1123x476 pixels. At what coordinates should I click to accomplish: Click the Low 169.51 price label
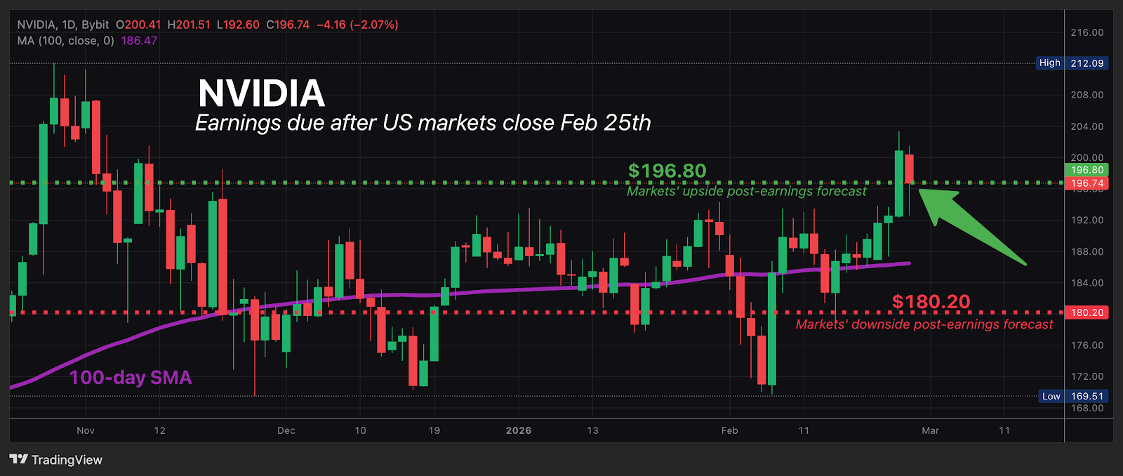(x=1072, y=396)
